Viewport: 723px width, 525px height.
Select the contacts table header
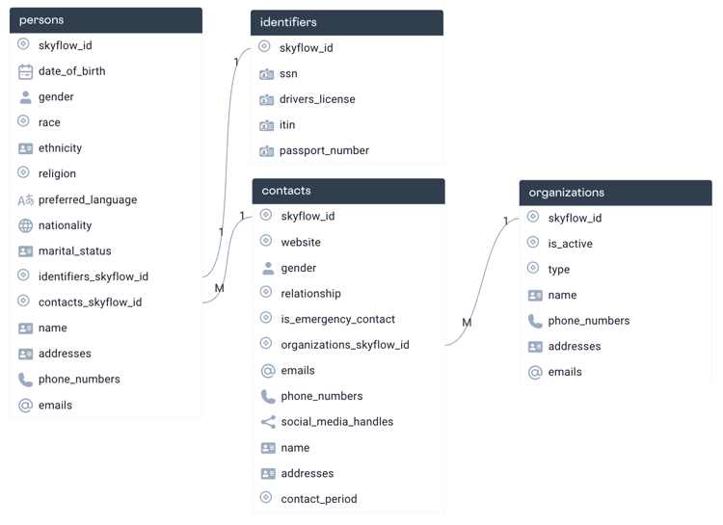click(349, 191)
